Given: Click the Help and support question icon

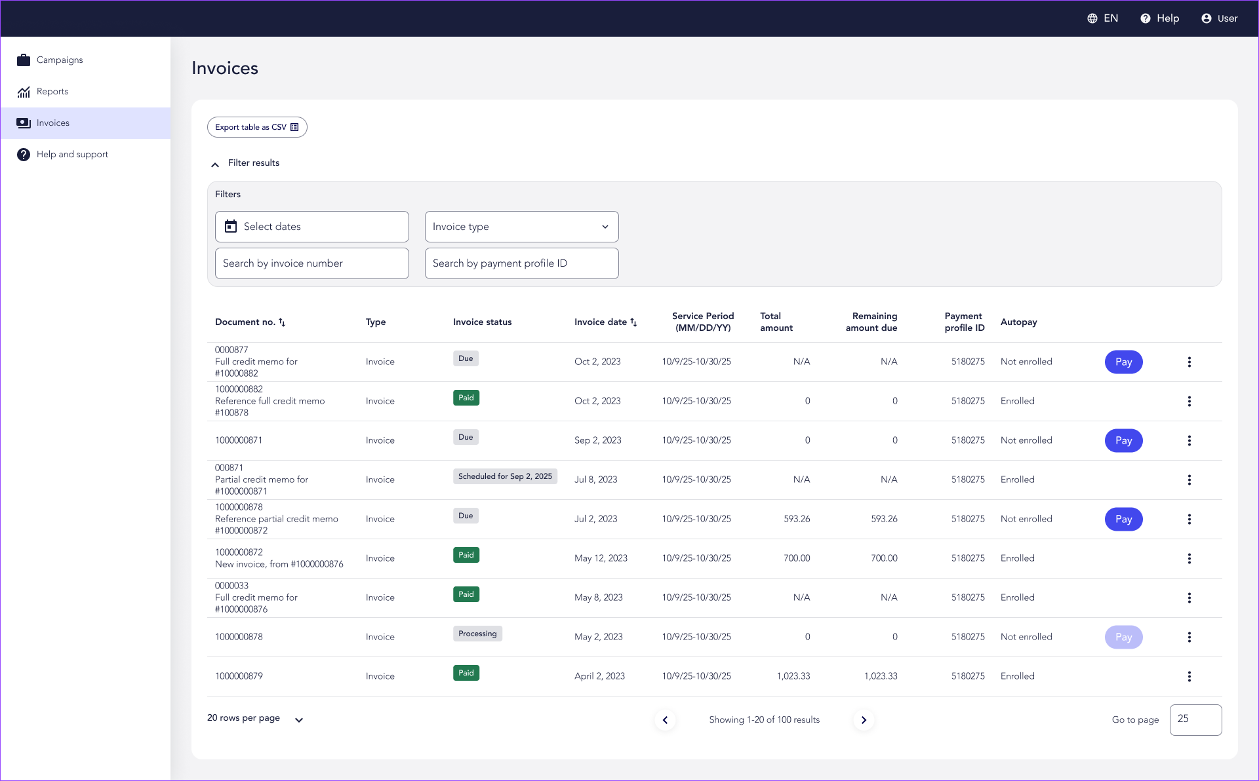Looking at the screenshot, I should pos(24,155).
